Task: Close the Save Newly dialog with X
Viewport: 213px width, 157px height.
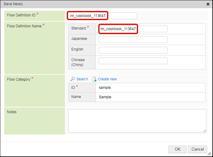Action: (x=208, y=4)
